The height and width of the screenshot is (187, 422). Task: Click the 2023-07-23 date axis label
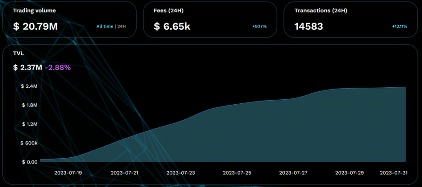[180, 173]
